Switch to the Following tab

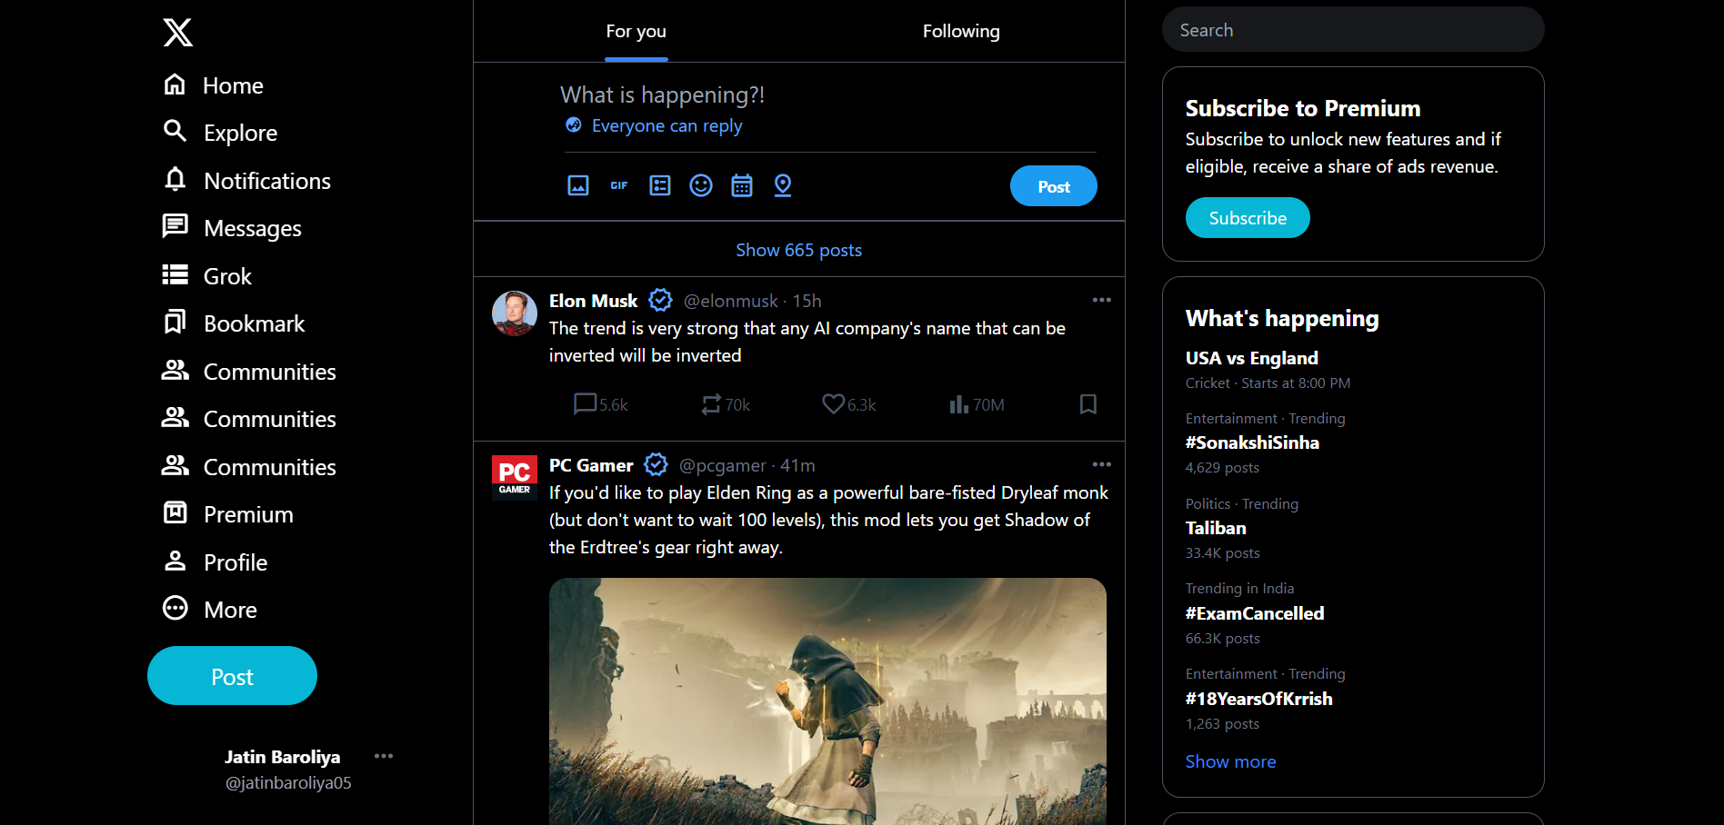pos(961,32)
